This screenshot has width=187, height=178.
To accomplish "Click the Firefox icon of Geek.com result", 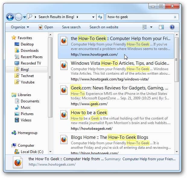I will 64,90.
